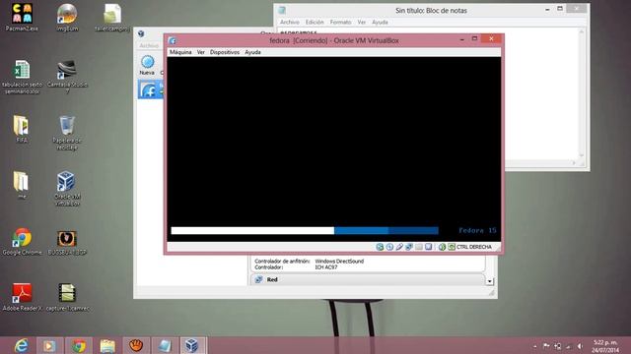
Task: Open Formato menu in Bloc de notas
Action: pos(340,22)
